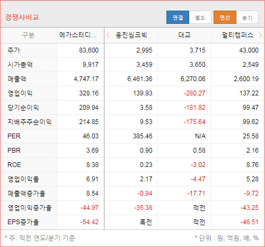Switch to the 분기 quarterly tab
Image resolution: width=265 pixels, height=247 pixels.
click(247, 17)
